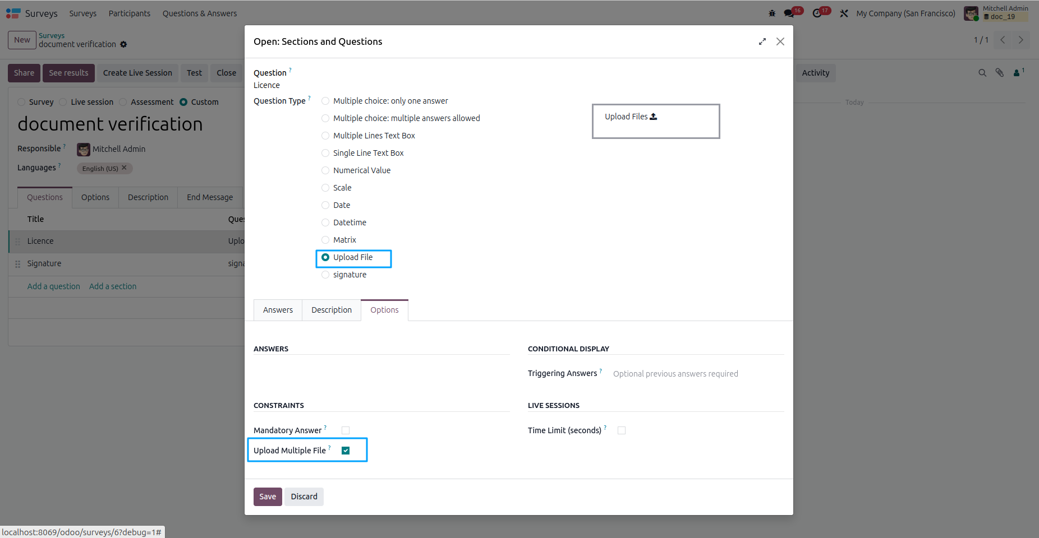The width and height of the screenshot is (1039, 538).
Task: Click the Upload Files upload icon
Action: pyautogui.click(x=654, y=117)
